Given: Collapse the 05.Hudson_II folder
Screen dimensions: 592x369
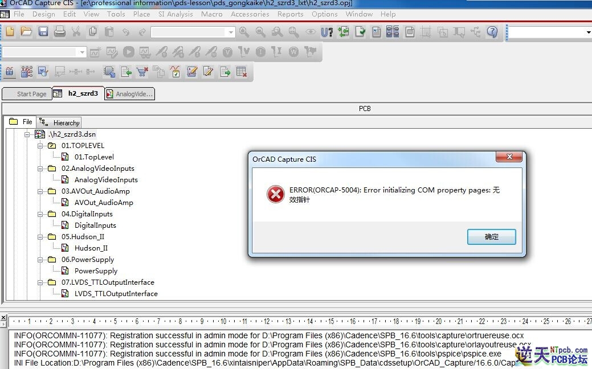Looking at the screenshot, I should (40, 237).
